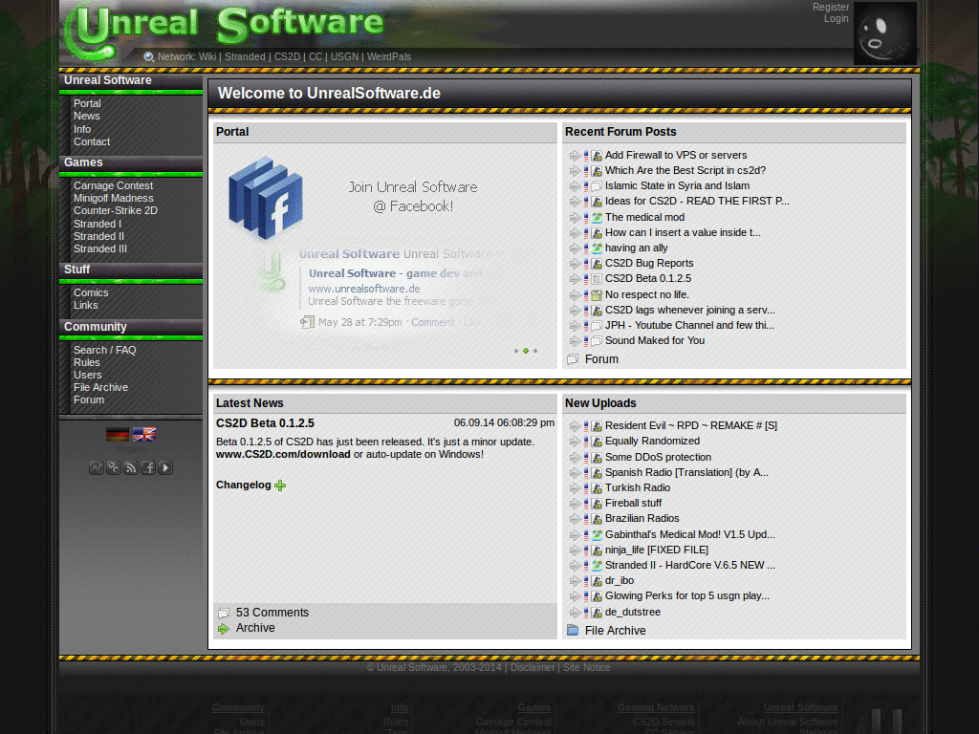Click the arrow icon beside The medical mod
979x734 pixels.
pos(576,217)
